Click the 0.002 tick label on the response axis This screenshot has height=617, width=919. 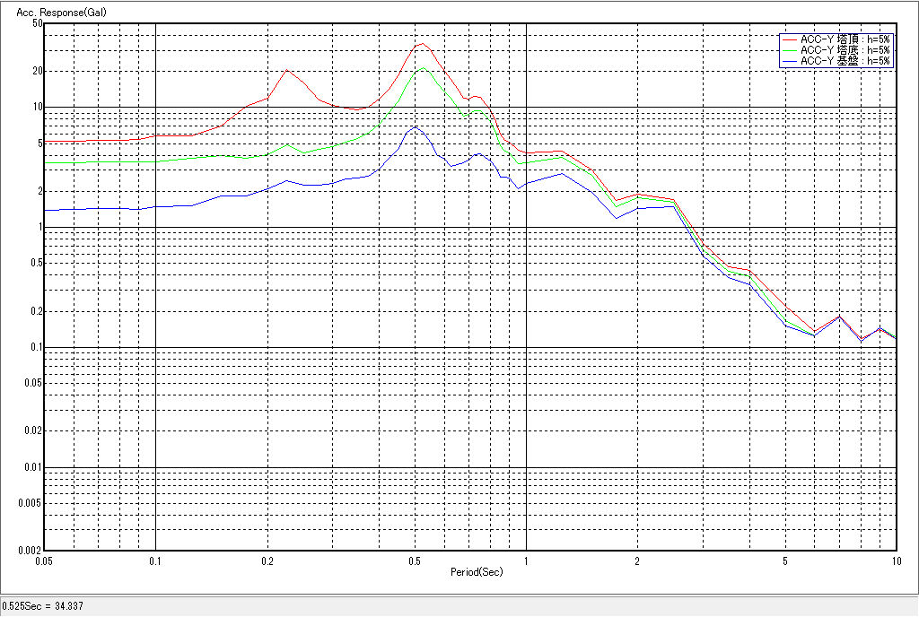coord(29,550)
